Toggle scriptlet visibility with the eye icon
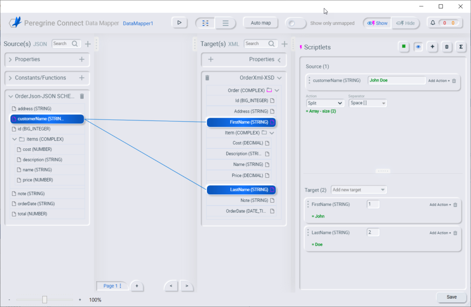Image resolution: width=471 pixels, height=307 pixels. (x=418, y=46)
